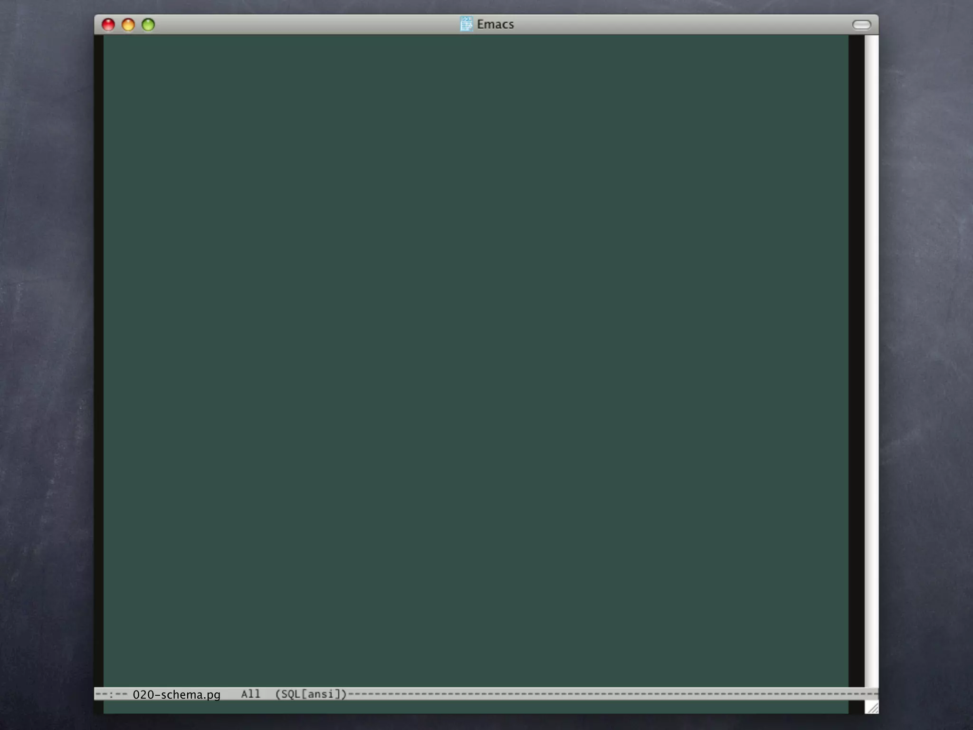
Task: Close the Emacs window
Action: click(x=108, y=25)
